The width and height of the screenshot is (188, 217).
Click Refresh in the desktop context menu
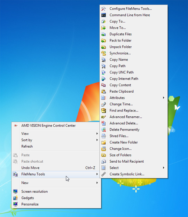(27, 146)
